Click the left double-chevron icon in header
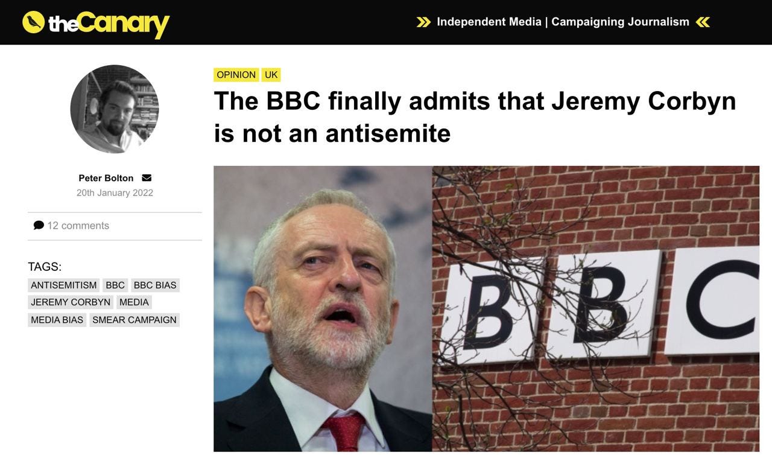The width and height of the screenshot is (772, 455). (x=424, y=22)
